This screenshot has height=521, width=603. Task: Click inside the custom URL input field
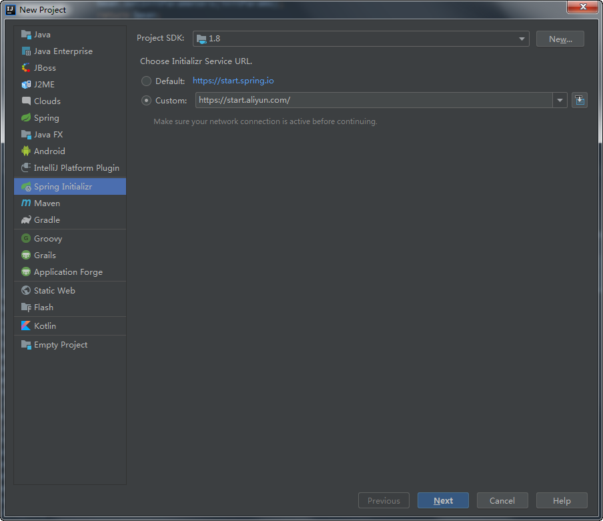pyautogui.click(x=374, y=100)
